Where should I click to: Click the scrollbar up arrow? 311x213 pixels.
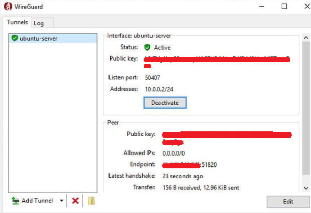tap(306, 37)
